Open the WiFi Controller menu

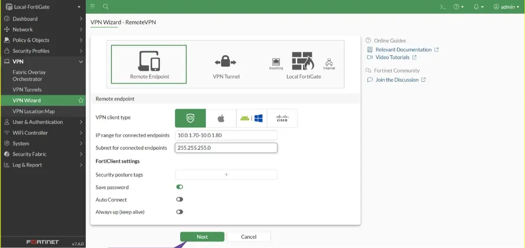point(43,133)
